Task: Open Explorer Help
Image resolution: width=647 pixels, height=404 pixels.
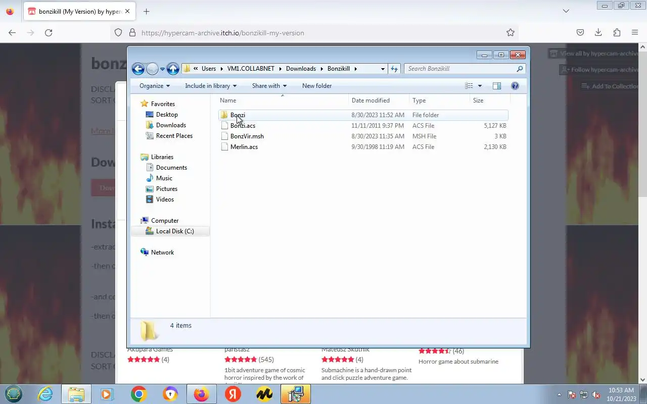Action: pyautogui.click(x=515, y=86)
